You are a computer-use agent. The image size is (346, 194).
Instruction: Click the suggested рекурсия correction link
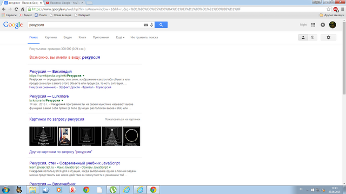click(x=91, y=58)
